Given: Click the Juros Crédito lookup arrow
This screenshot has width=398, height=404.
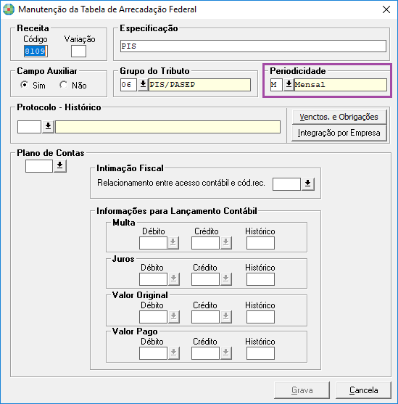Looking at the screenshot, I should 226,279.
